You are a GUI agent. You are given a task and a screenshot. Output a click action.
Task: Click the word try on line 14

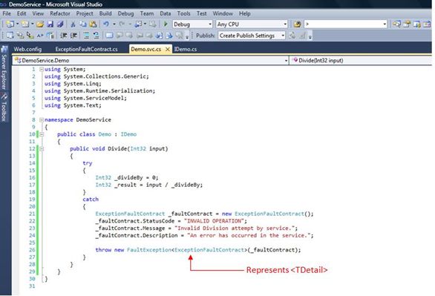pyautogui.click(x=88, y=163)
